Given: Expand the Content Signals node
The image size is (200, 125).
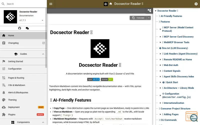Looking at the screenshot, I should click(x=160, y=71).
